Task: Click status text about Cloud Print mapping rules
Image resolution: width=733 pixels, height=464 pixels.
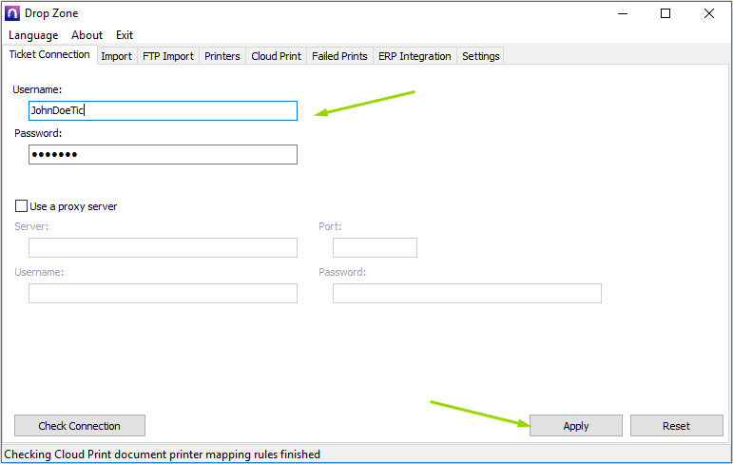Action: (163, 454)
